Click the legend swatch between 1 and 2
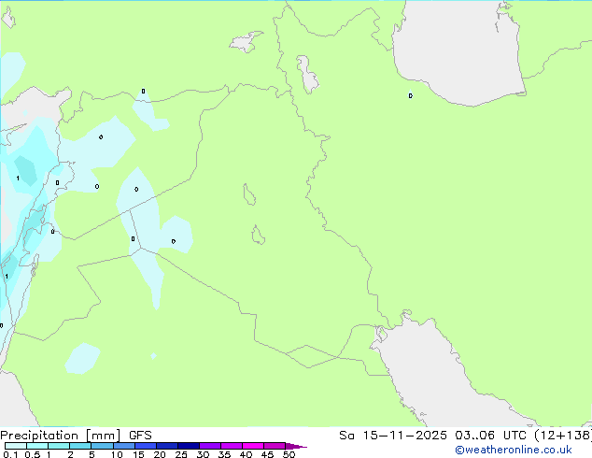This screenshot has height=458, width=592. tap(59, 446)
